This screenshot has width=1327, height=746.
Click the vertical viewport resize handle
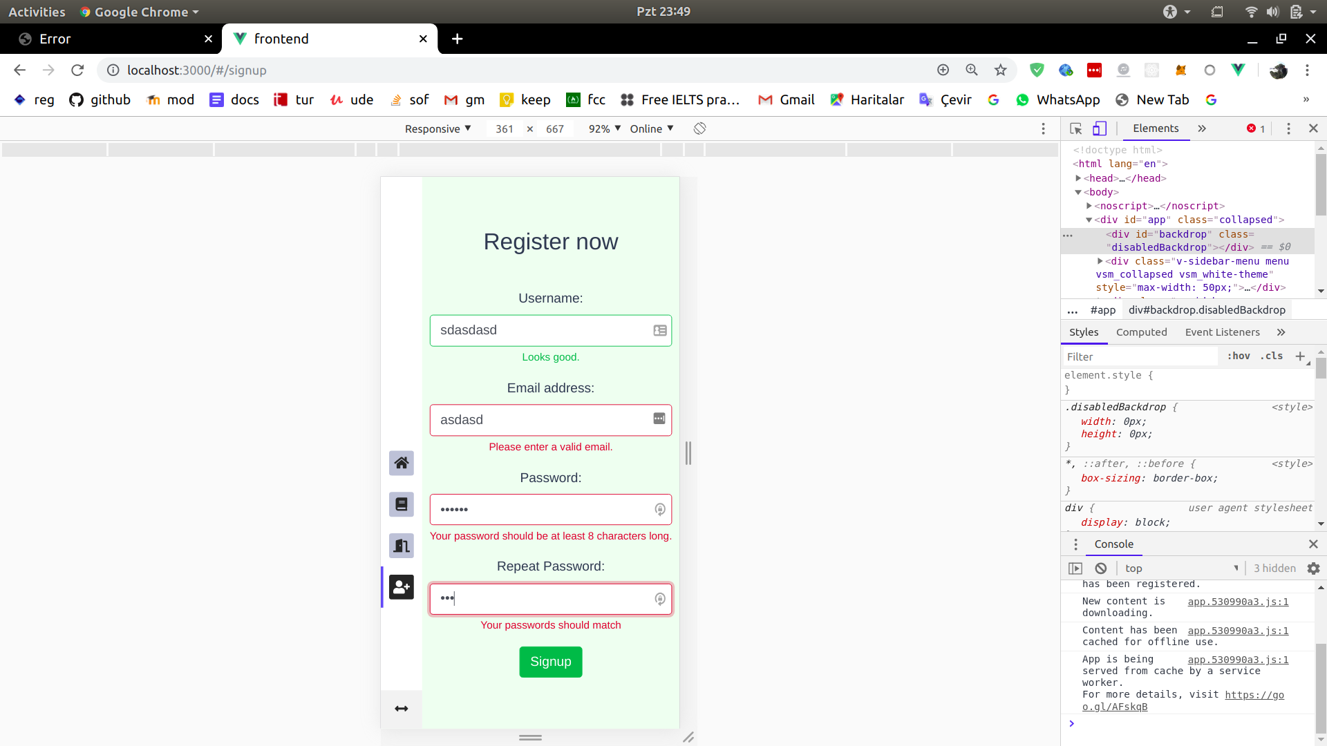coord(688,453)
